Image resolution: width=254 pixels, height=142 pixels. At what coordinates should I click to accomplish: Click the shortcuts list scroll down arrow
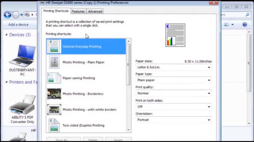click(x=129, y=130)
